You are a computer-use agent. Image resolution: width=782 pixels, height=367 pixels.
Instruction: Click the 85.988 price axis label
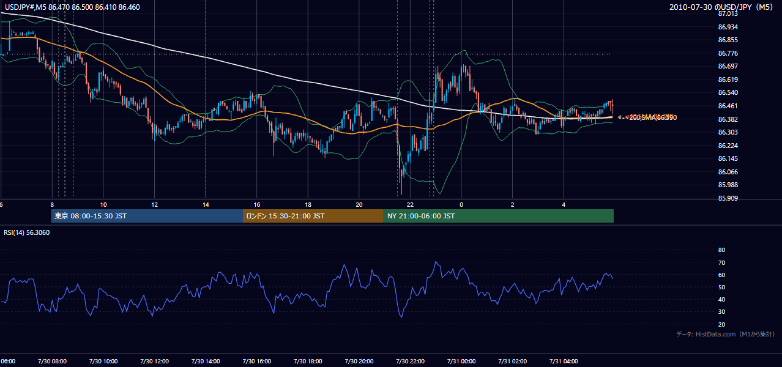tap(728, 185)
